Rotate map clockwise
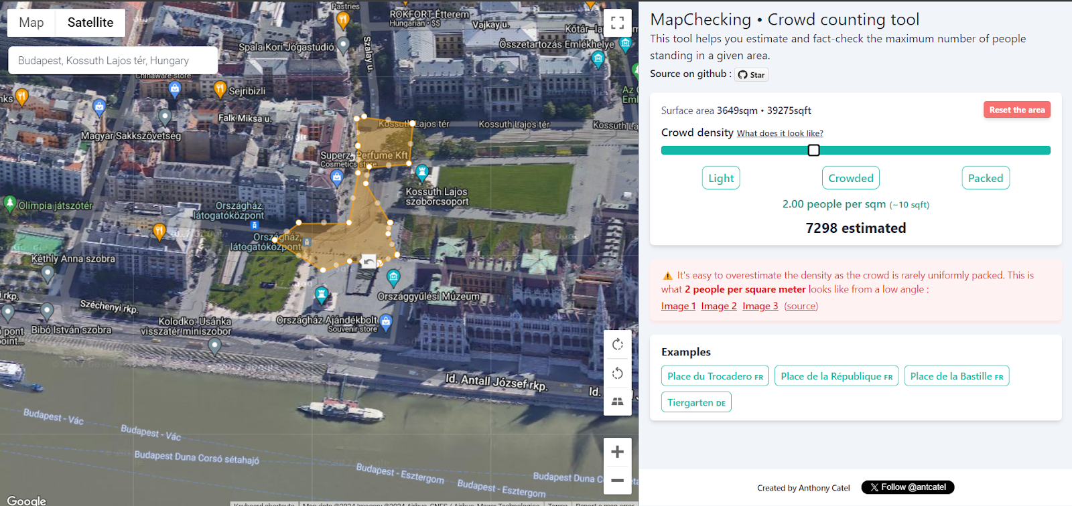 pos(617,345)
